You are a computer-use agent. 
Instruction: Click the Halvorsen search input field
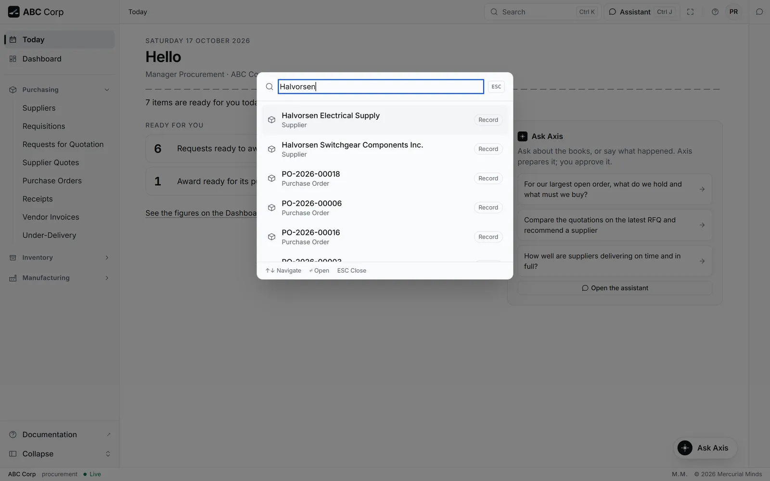click(x=381, y=87)
